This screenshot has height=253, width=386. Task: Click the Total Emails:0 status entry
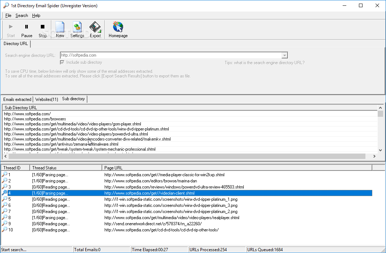point(102,250)
